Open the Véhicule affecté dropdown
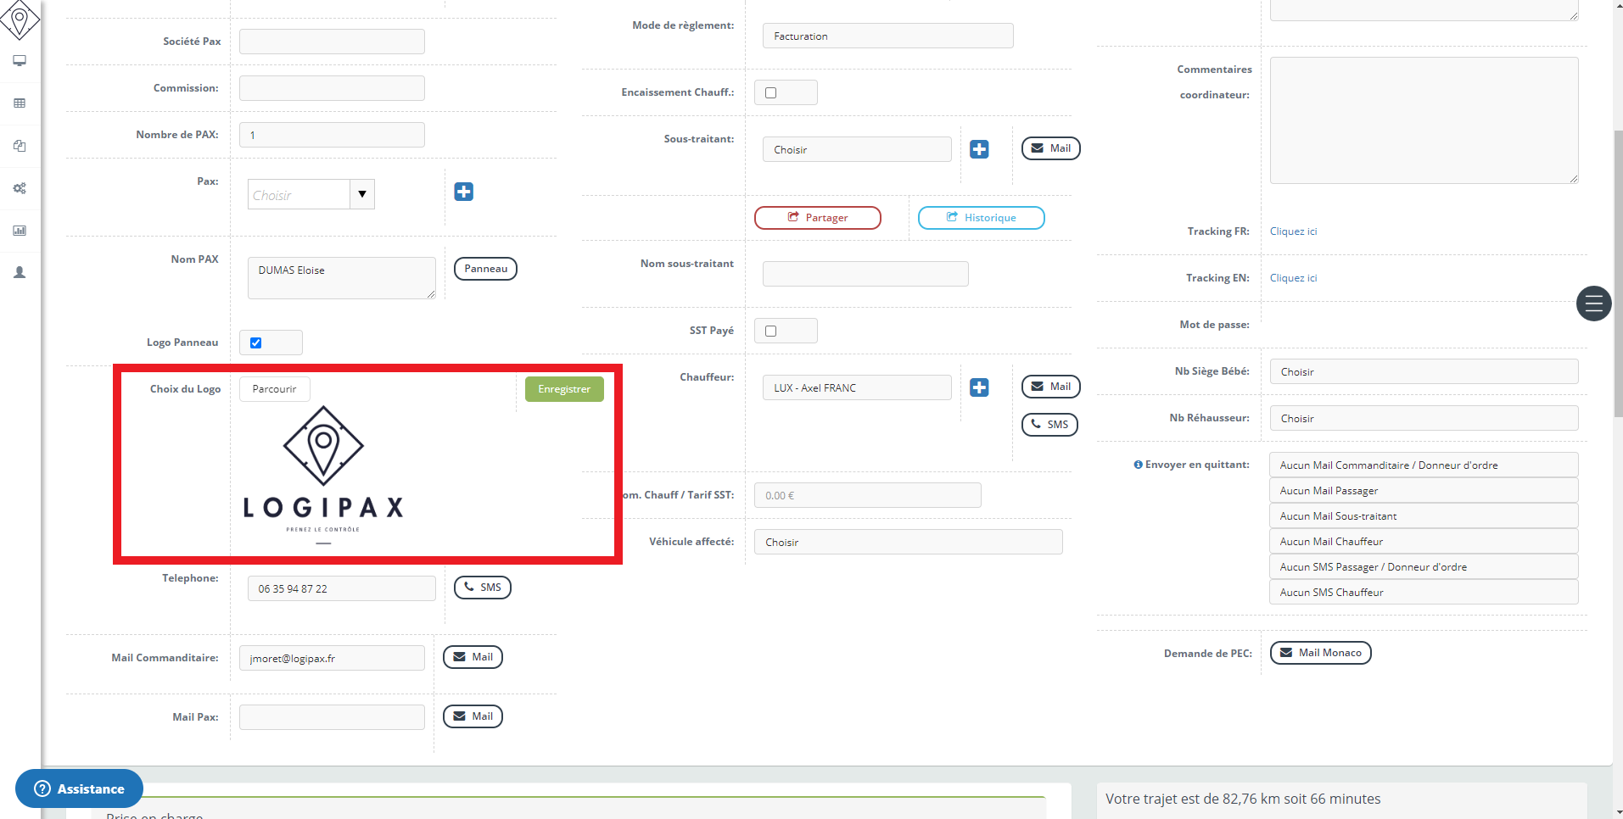Image resolution: width=1623 pixels, height=819 pixels. click(x=907, y=542)
